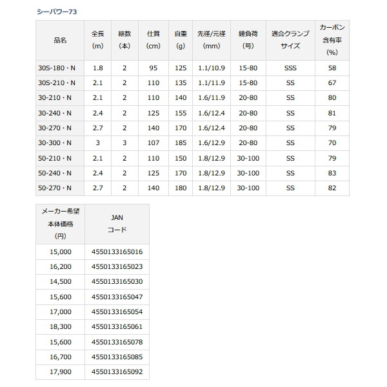Click the 30-270・N model name cell
The image size is (387, 387).
click(60, 128)
